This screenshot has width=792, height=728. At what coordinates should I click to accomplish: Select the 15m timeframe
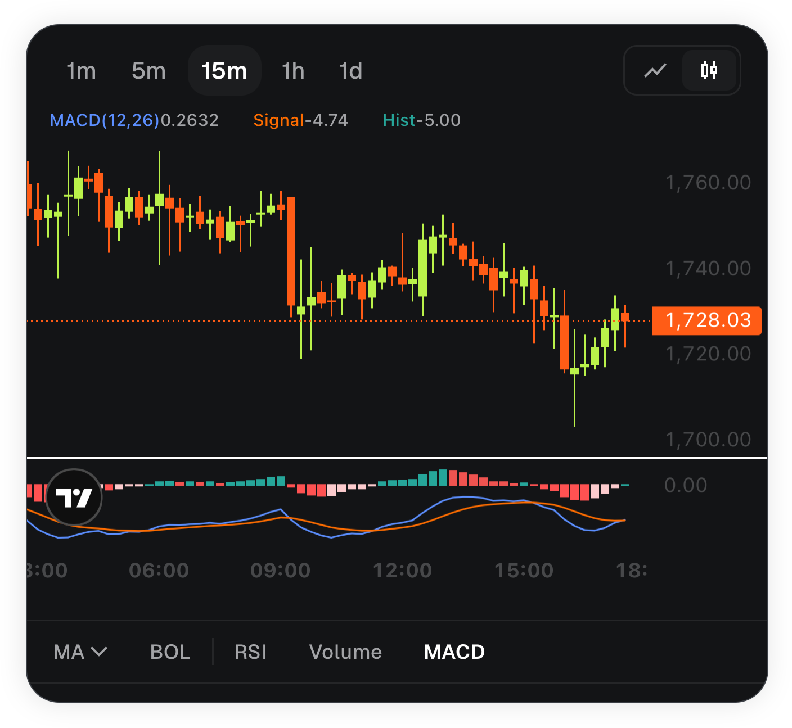pyautogui.click(x=224, y=71)
